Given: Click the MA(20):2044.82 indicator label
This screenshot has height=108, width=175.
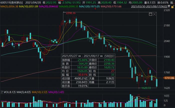Looking at the screenshot, I should coord(49,6).
